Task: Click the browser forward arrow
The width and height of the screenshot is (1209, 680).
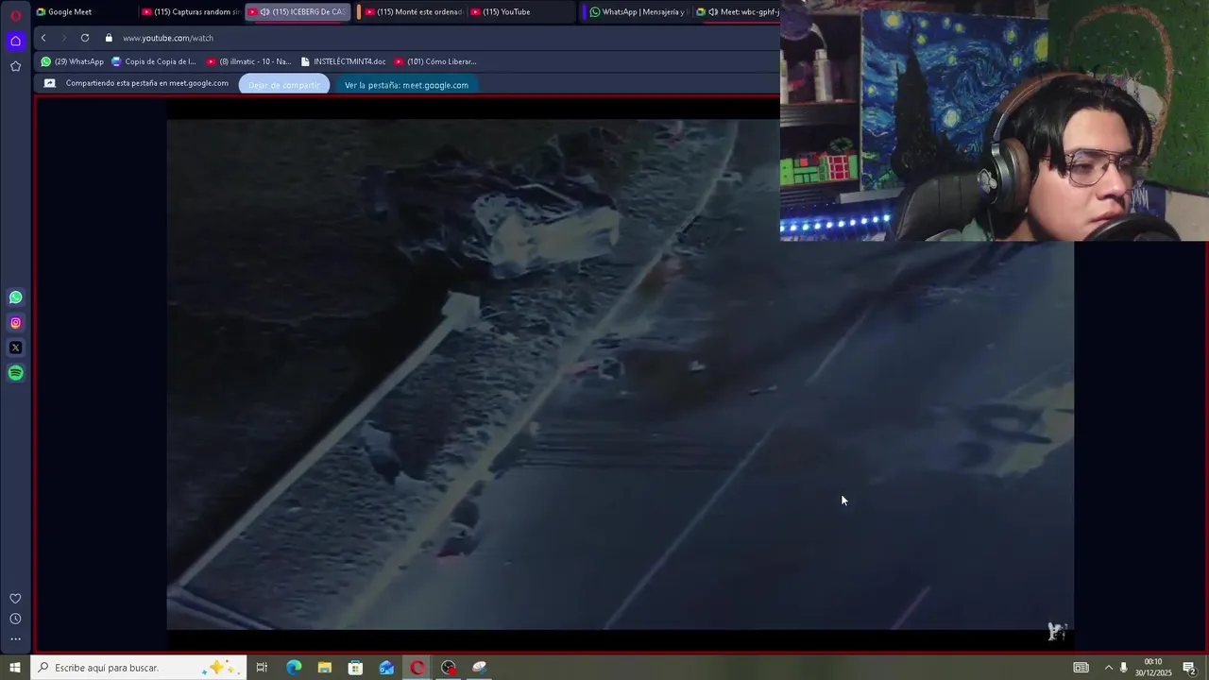Action: 63,38
